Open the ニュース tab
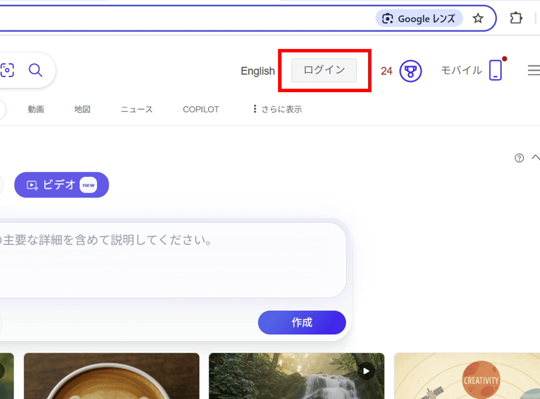 click(137, 109)
